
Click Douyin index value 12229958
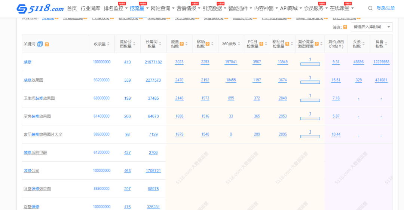click(x=381, y=62)
